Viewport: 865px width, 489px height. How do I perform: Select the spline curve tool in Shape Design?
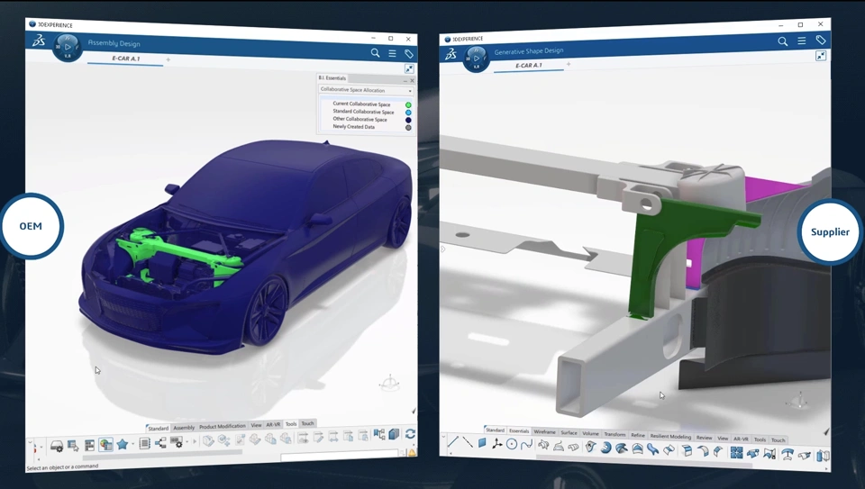[x=526, y=444]
